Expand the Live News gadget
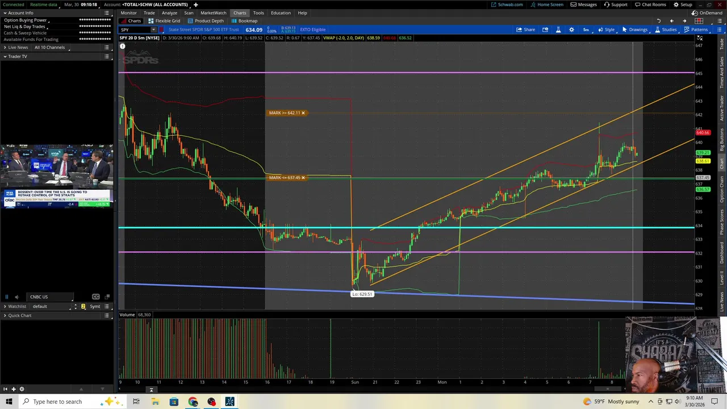The height and width of the screenshot is (409, 727). click(5, 47)
